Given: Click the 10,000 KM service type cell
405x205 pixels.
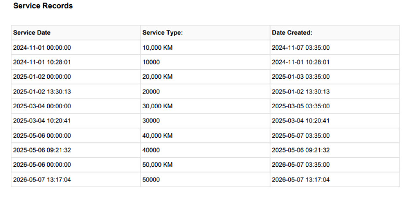Looking at the screenshot, I should (x=157, y=48).
